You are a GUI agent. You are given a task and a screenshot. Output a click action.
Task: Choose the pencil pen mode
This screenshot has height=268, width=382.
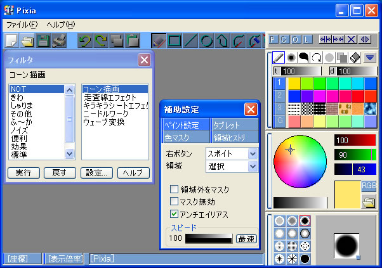coord(279,58)
